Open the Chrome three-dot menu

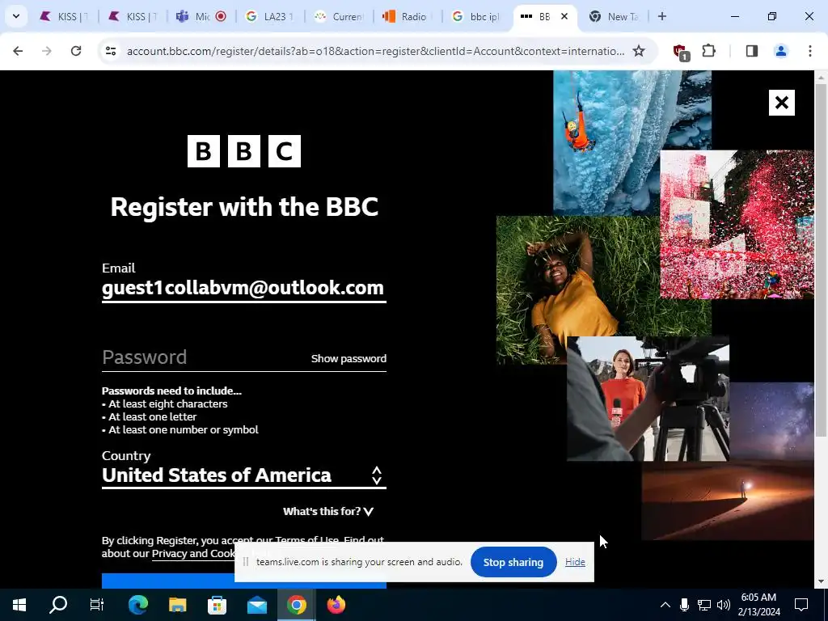(810, 51)
